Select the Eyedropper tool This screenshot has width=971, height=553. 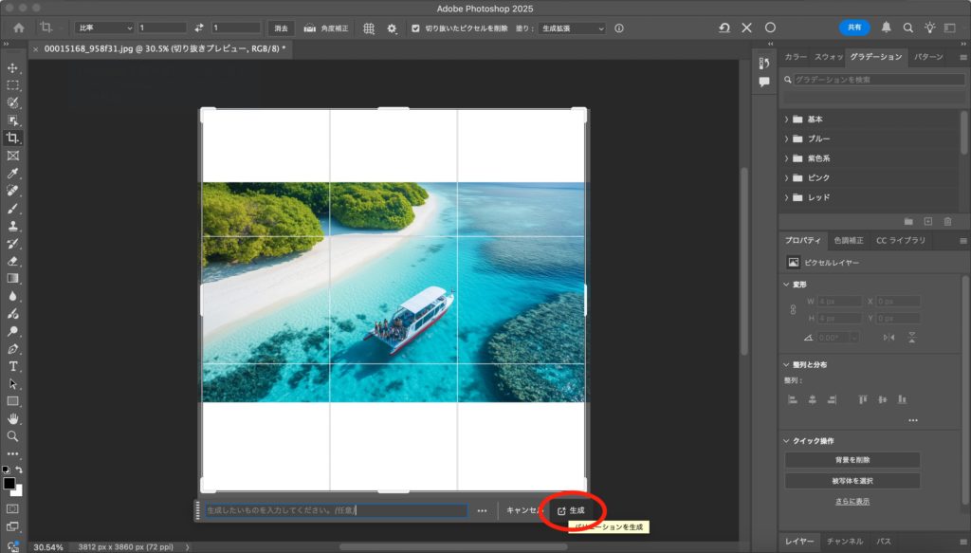point(13,174)
